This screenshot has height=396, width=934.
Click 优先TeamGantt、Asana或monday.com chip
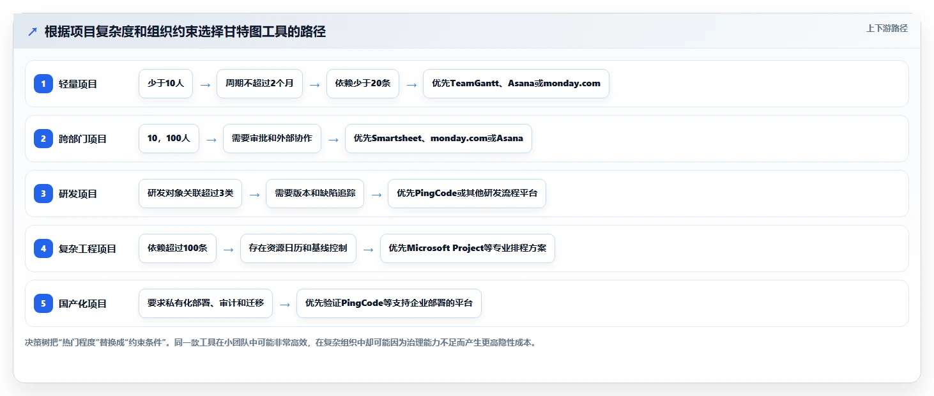(x=516, y=84)
